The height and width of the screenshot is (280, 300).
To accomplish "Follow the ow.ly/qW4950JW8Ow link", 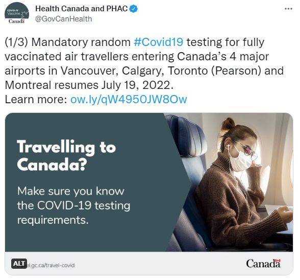I will click(129, 99).
